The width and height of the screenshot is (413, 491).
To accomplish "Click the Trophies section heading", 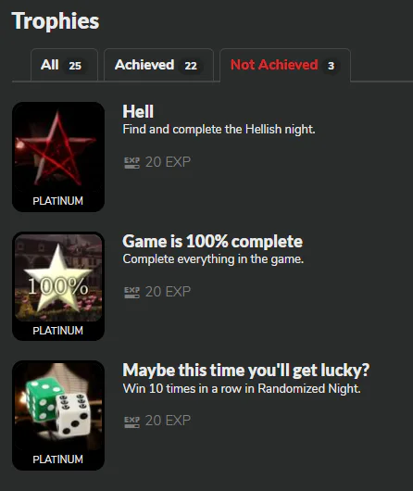I will click(56, 21).
